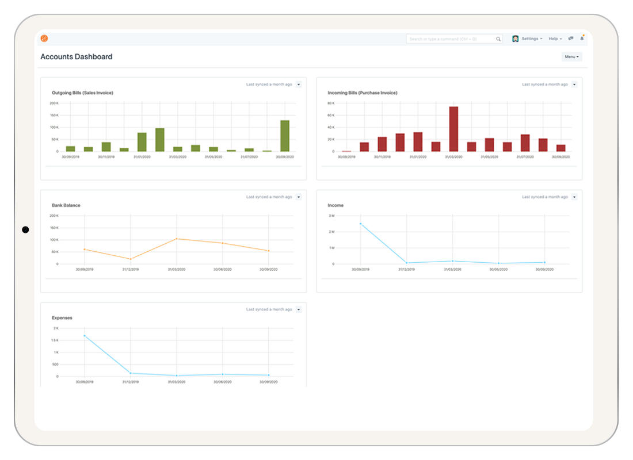The image size is (633, 460).
Task: Click Income data point at 30/09/2019
Action: click(360, 224)
